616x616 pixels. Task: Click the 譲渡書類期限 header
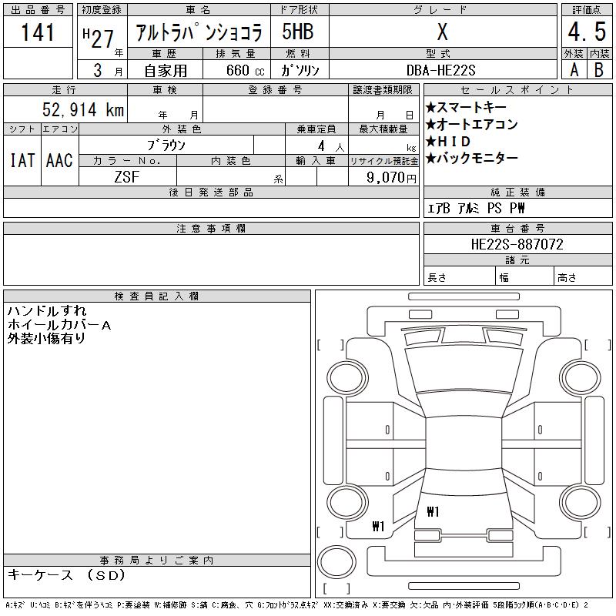click(383, 90)
